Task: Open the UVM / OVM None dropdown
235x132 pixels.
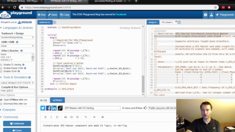Action: 17,46
